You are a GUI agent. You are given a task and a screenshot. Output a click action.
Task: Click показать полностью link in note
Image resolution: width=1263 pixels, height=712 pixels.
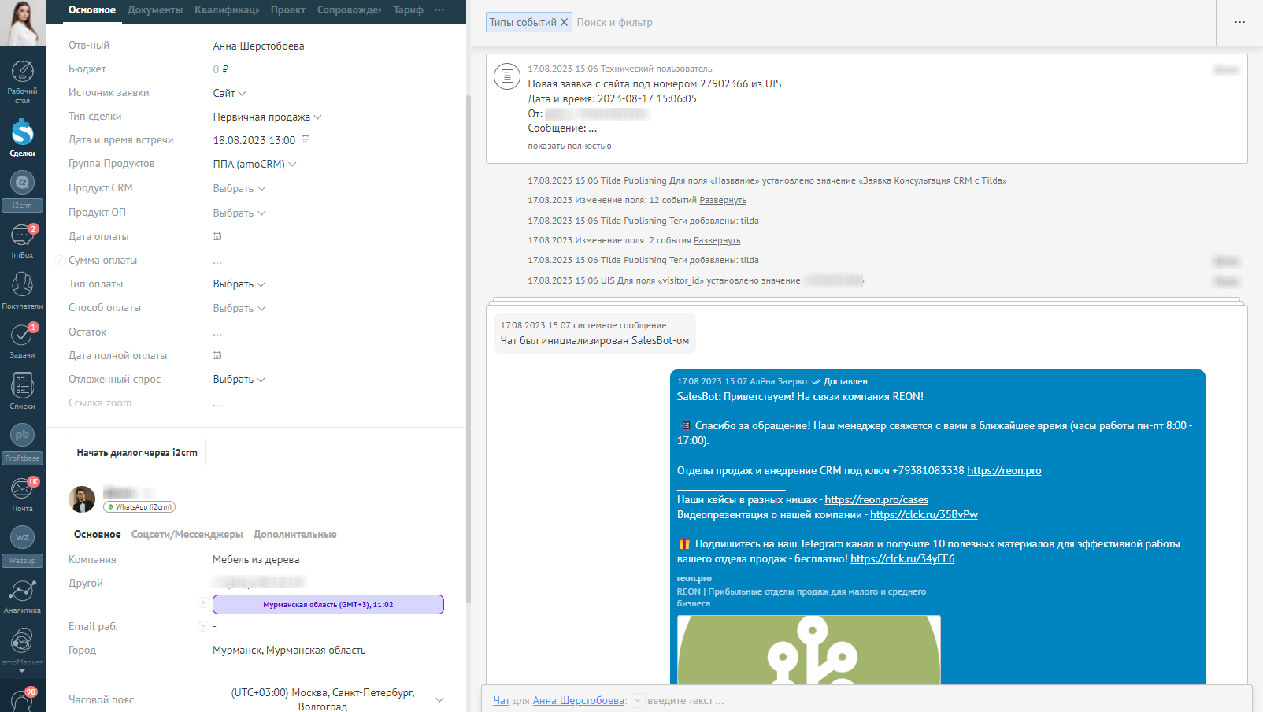[569, 146]
